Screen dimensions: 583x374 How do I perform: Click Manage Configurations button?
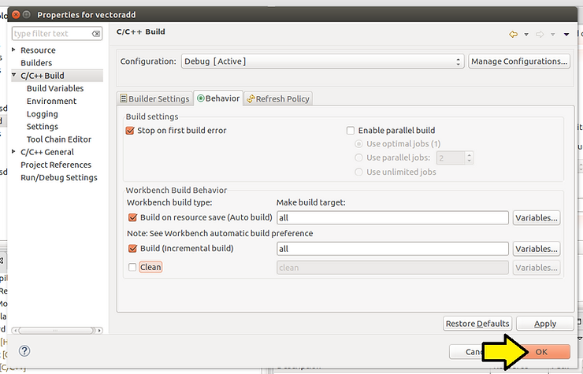tap(518, 61)
